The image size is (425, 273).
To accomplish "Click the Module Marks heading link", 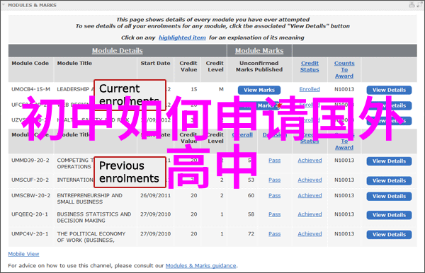I will pyautogui.click(x=259, y=51).
